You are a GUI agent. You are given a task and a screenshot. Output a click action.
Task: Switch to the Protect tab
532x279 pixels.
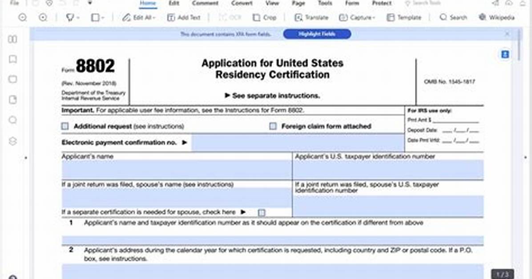tap(382, 3)
